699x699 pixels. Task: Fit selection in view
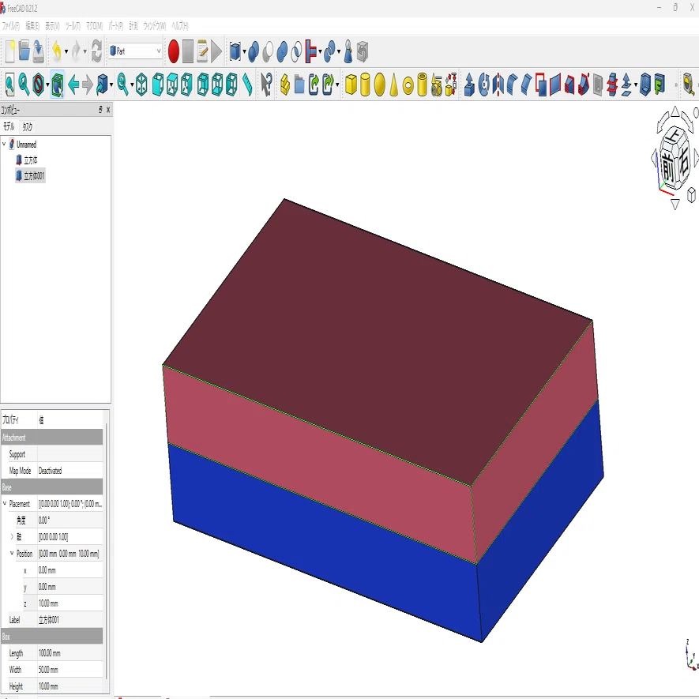click(24, 85)
